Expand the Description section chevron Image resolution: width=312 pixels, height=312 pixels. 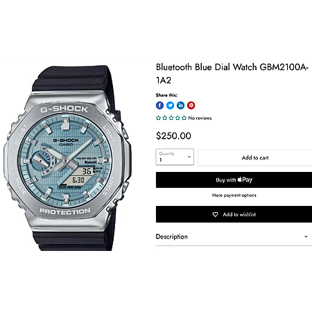coord(306,236)
